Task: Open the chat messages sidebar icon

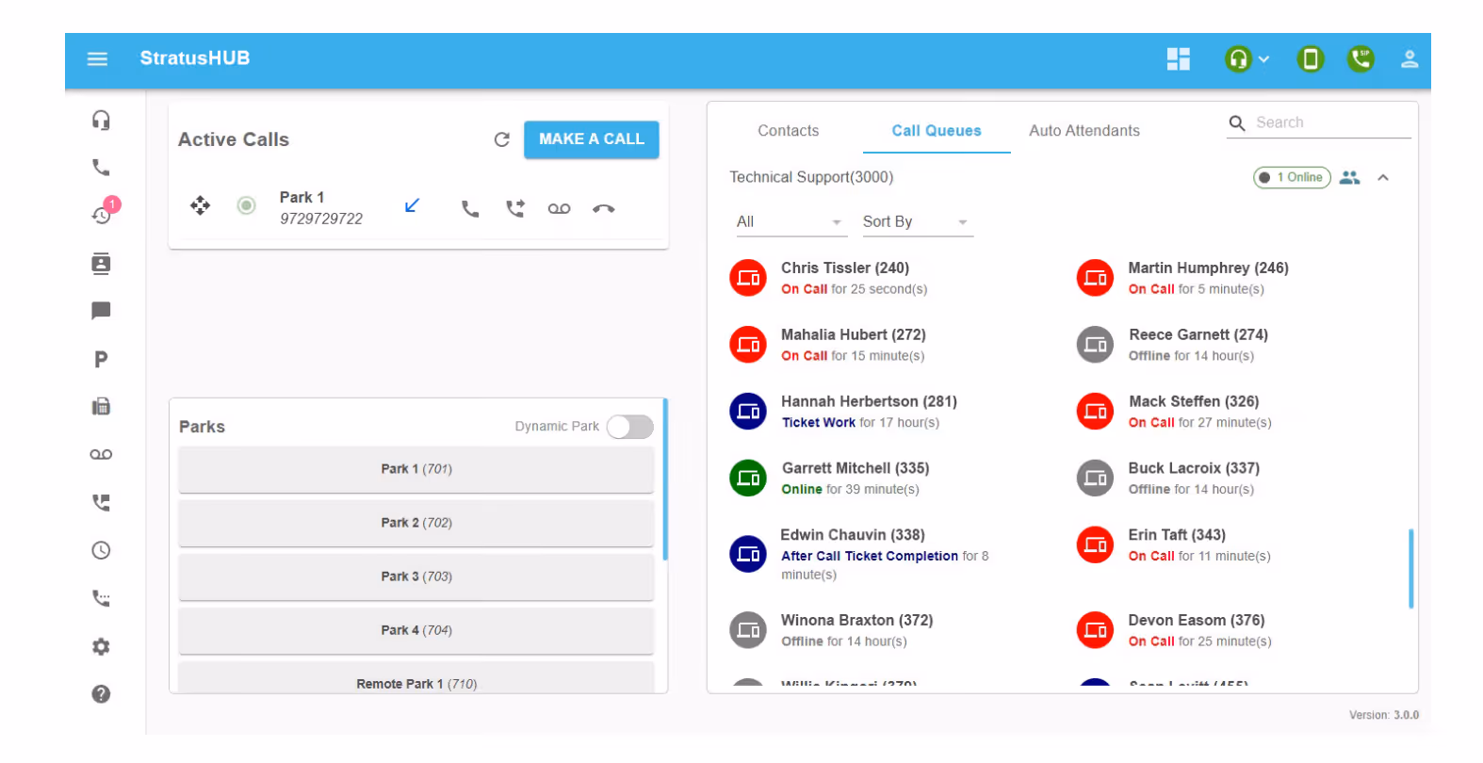Action: click(x=101, y=311)
